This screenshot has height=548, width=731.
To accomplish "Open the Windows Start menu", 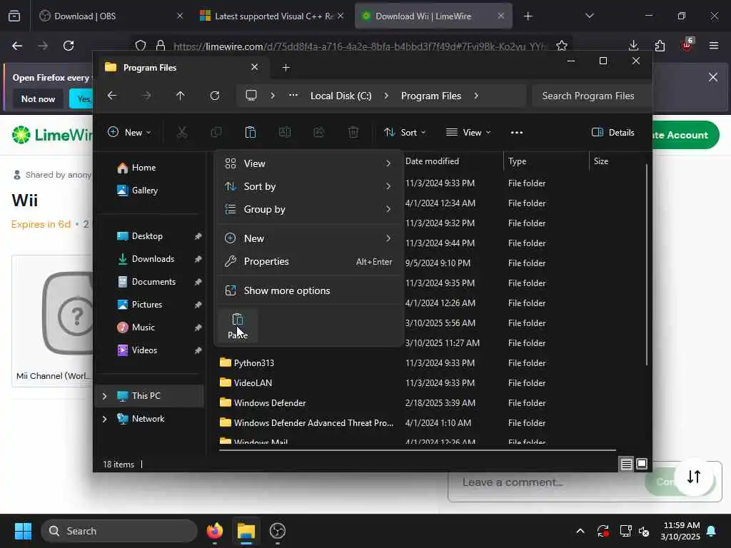I will point(23,531).
